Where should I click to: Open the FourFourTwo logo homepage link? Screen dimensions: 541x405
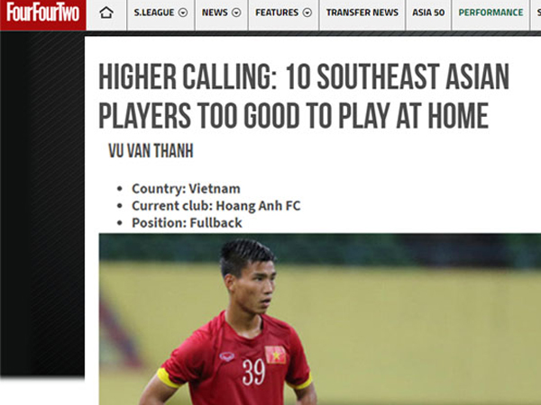(x=42, y=13)
